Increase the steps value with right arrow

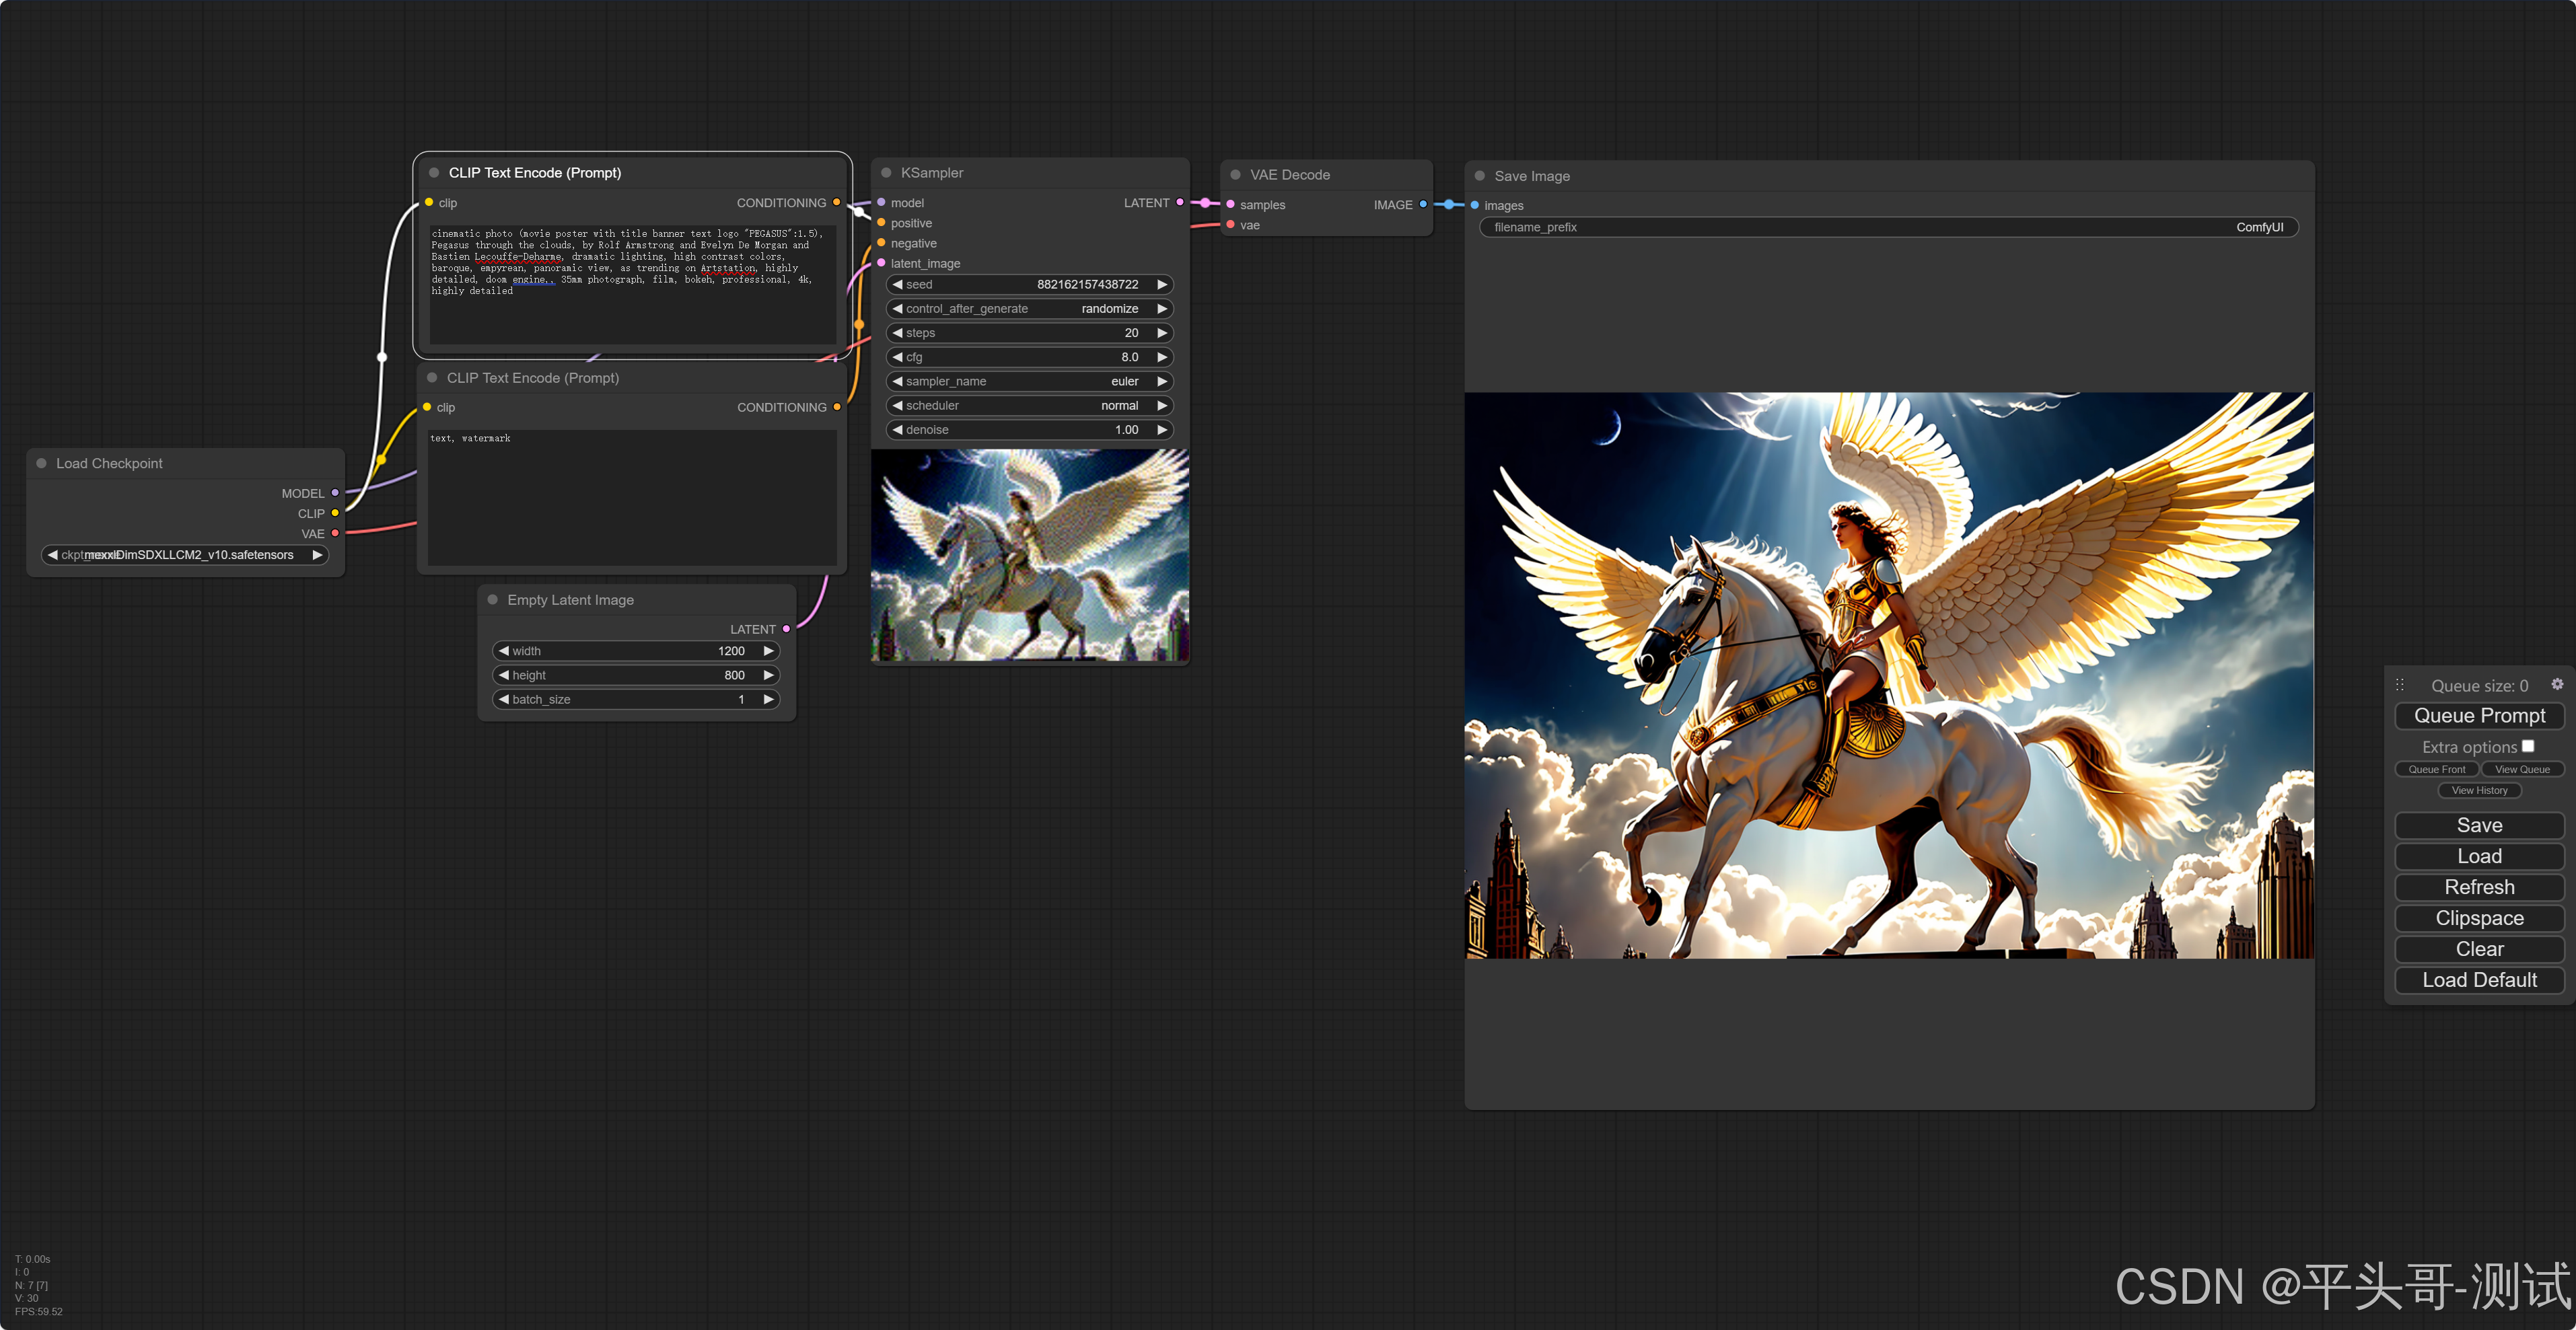coord(1162,333)
